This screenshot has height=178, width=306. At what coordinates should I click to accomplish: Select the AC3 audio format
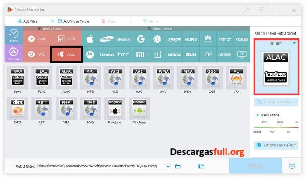click(115, 78)
